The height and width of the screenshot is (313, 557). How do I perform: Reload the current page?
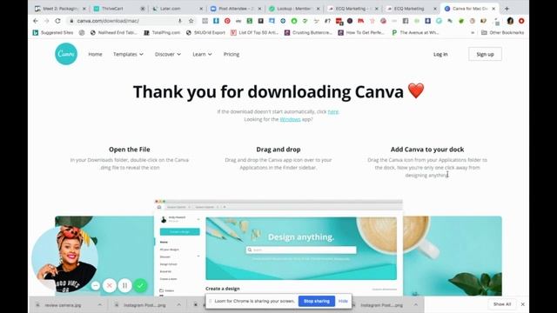click(x=57, y=21)
